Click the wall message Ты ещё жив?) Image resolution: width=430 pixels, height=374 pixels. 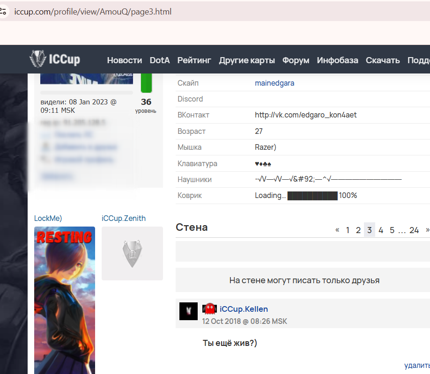click(x=230, y=343)
